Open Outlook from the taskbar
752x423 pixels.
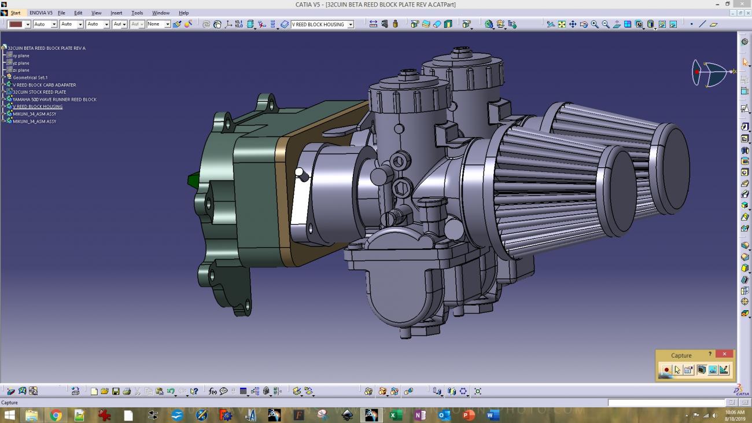(x=444, y=415)
